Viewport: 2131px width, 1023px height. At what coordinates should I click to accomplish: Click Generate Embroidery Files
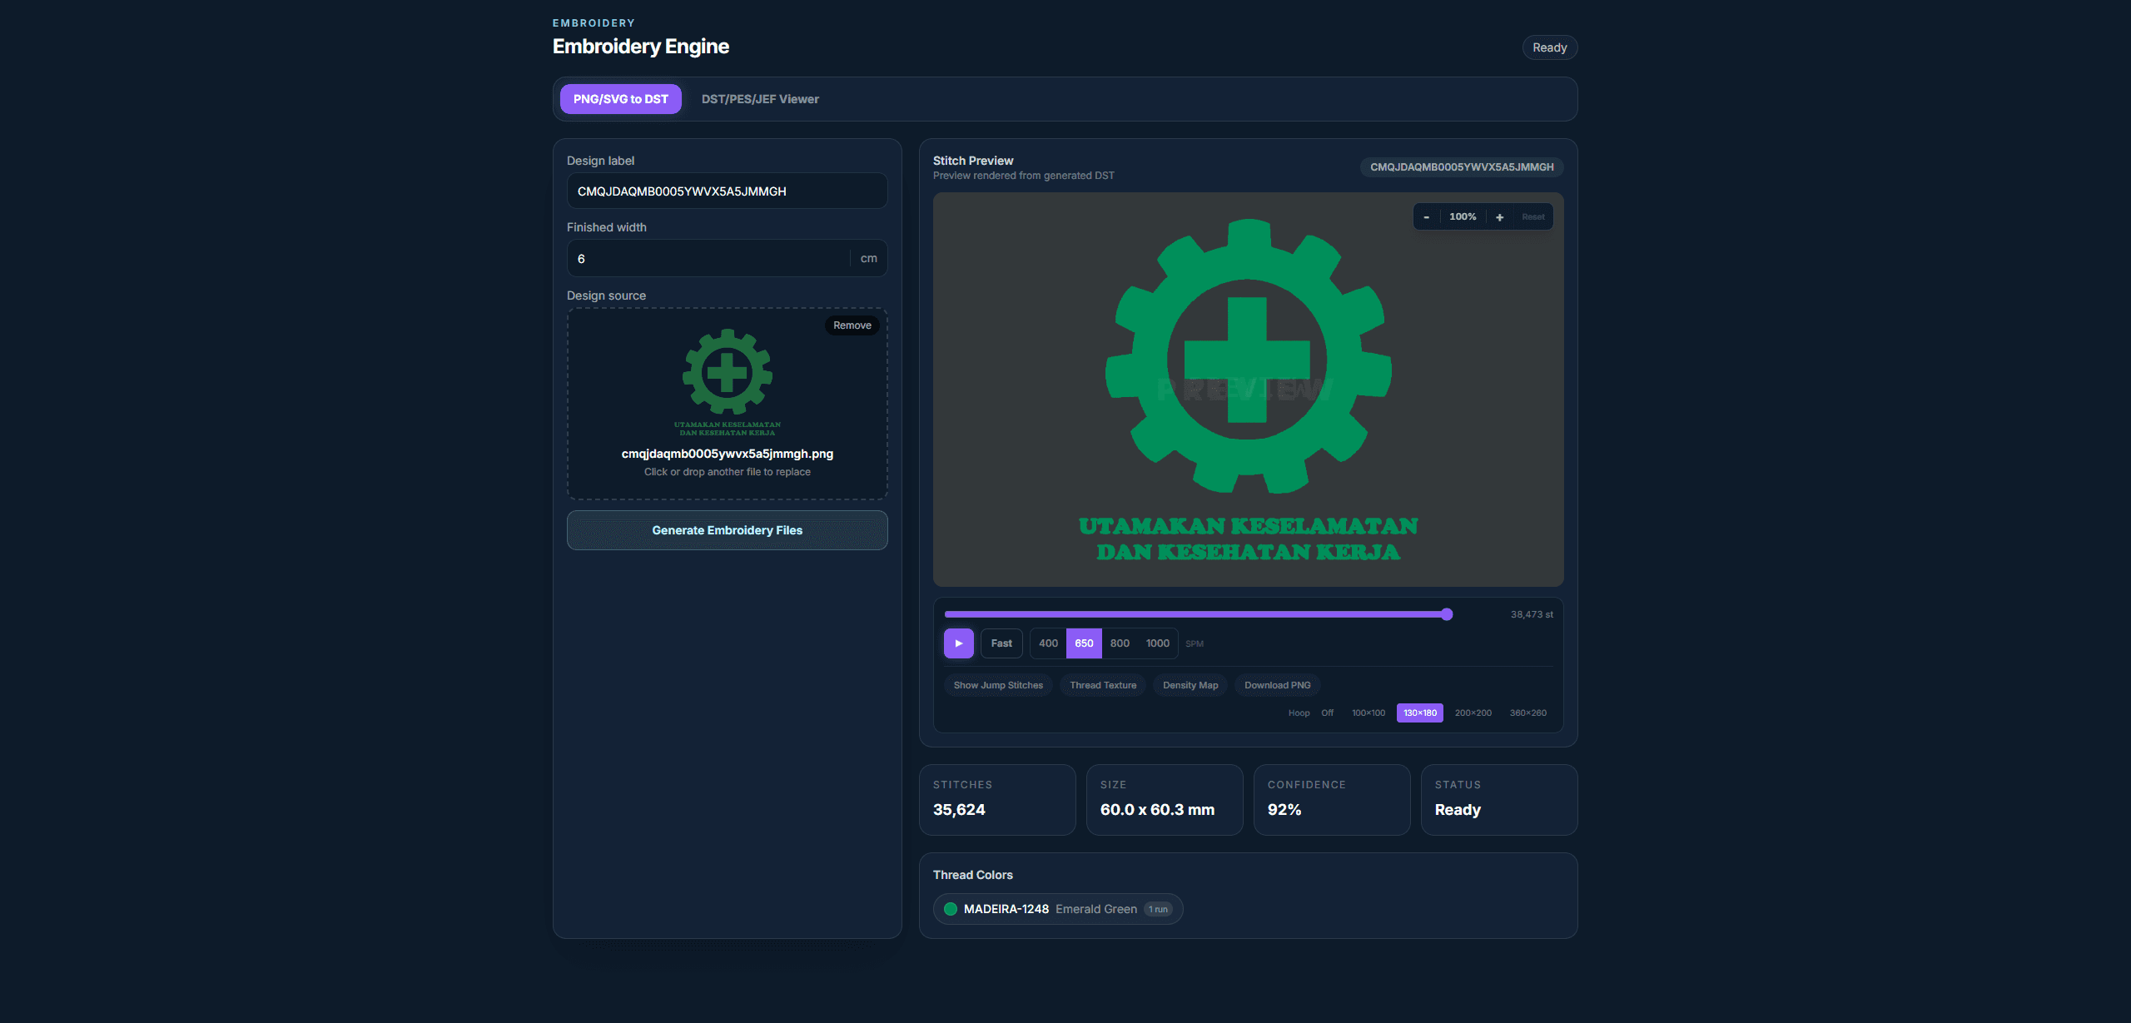[x=728, y=530]
